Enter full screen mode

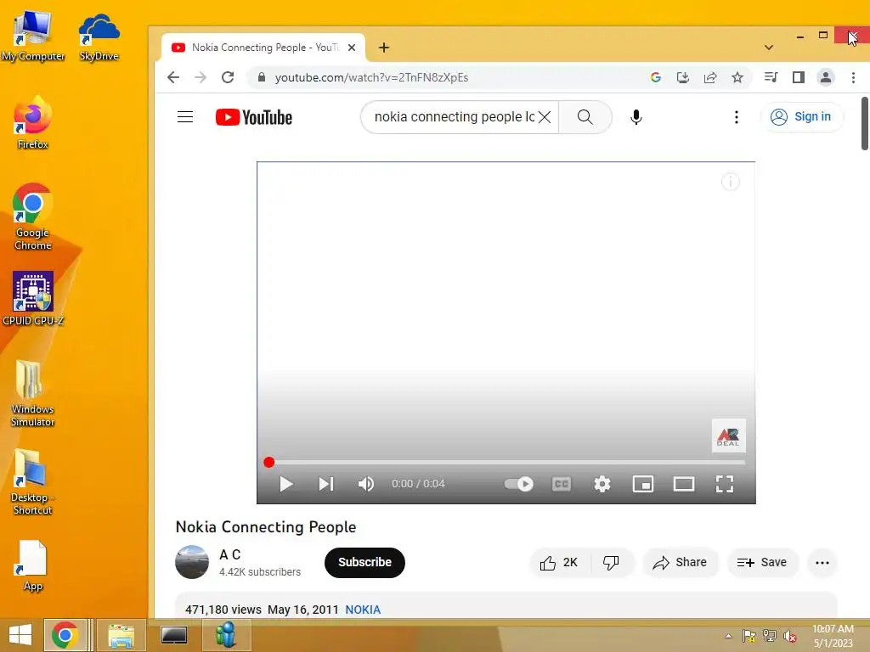pos(725,484)
